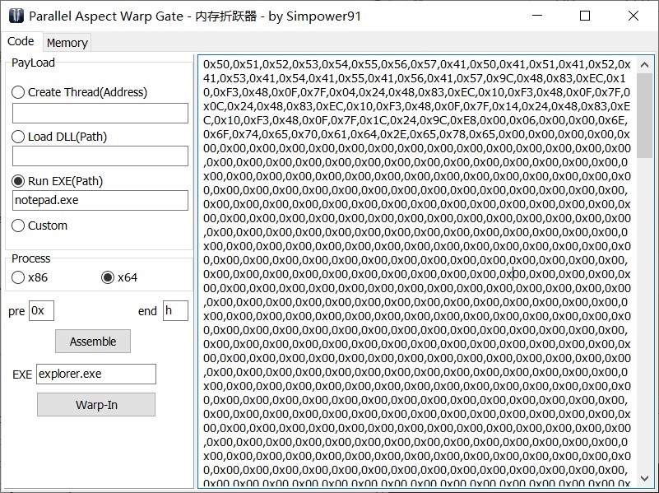This screenshot has width=659, height=493.
Task: Click the EXE field containing explorer.exe
Action: (96, 374)
